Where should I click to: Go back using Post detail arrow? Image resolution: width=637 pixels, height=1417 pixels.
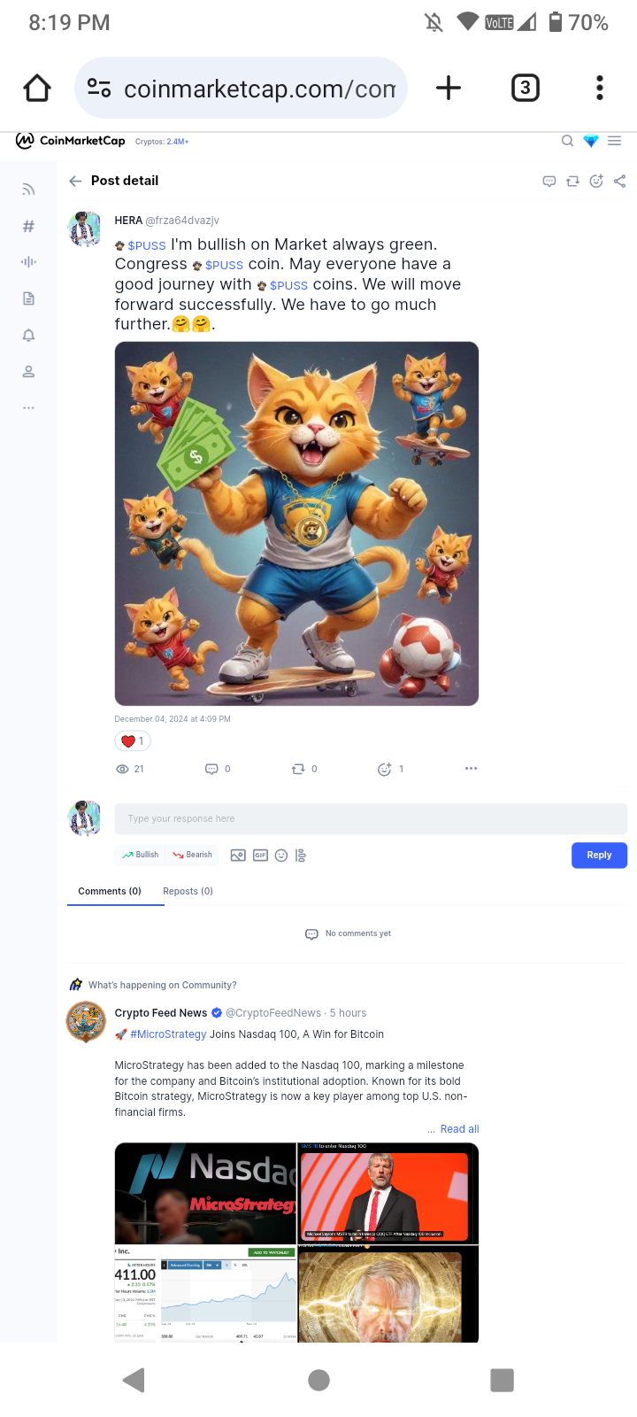[x=75, y=181]
